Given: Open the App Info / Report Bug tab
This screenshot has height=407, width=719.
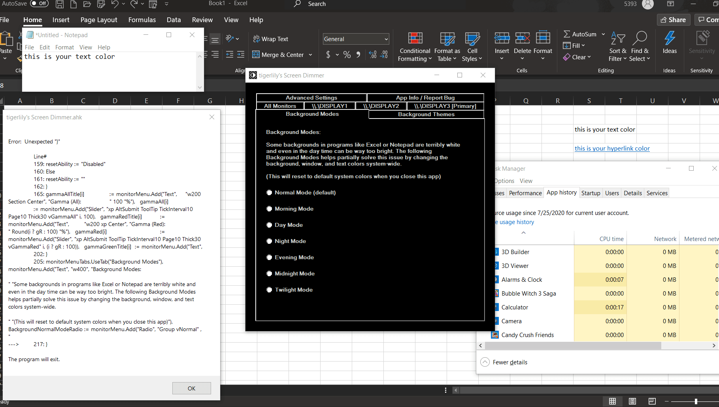Looking at the screenshot, I should pos(425,98).
